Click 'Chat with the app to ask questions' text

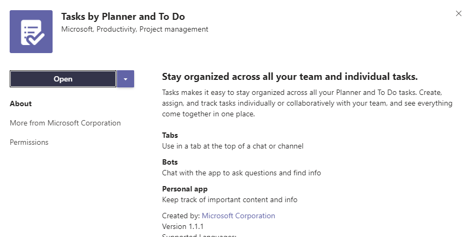pos(241,173)
